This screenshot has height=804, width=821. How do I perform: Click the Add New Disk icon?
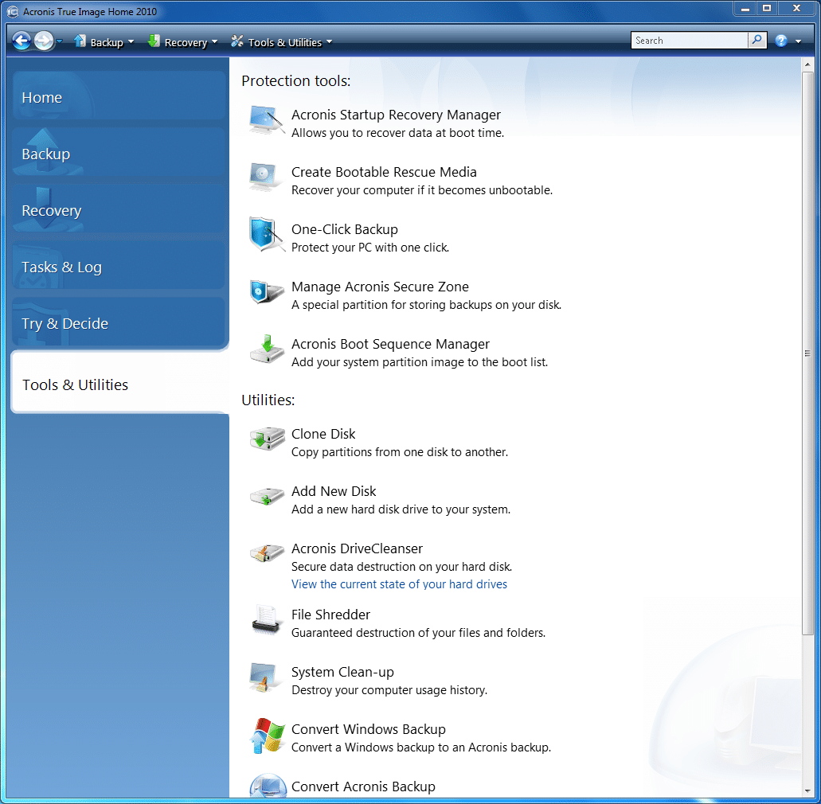(267, 496)
